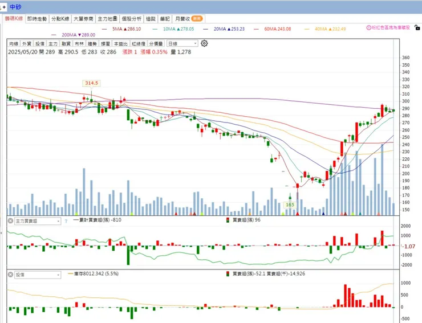
Task: Open the 筆記 tab
Action: 165,19
